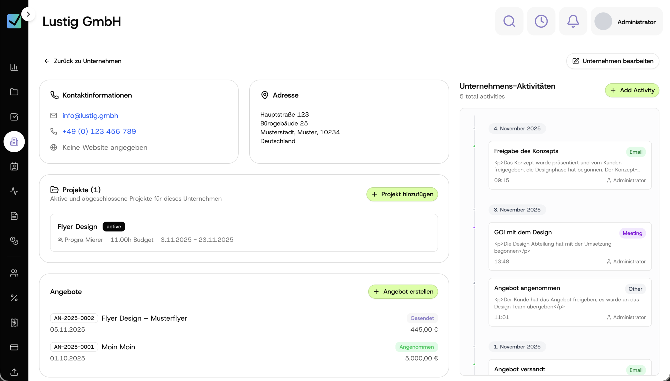Open discounts percent sidebar icon
This screenshot has width=670, height=381.
(x=14, y=298)
